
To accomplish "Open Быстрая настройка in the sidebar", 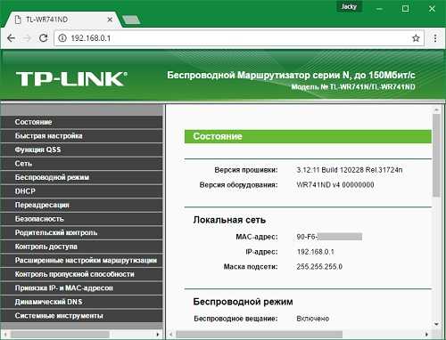I will click(x=81, y=136).
